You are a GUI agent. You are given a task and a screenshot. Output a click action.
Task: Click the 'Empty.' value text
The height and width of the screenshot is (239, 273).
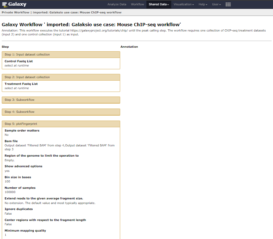pyautogui.click(x=10, y=160)
